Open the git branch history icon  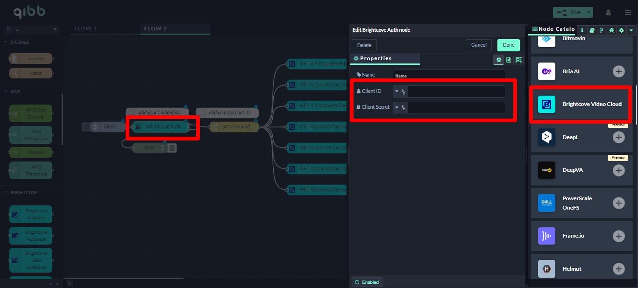[x=602, y=30]
